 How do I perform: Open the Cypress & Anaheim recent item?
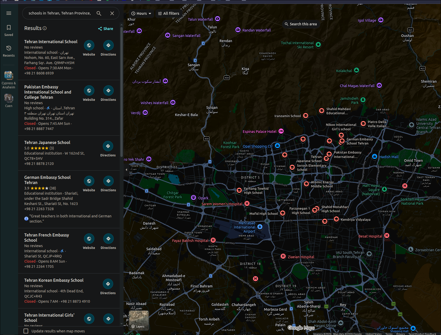[x=9, y=80]
